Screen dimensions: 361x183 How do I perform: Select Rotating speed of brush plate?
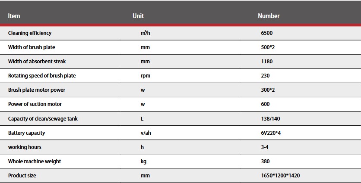[x=42, y=76]
